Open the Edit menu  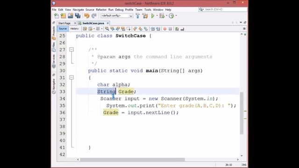[x=61, y=9]
